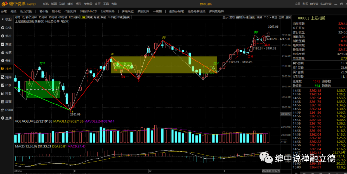Open the 报价 quotes sidebar icon
The height and width of the screenshot is (174, 347).
[x=6, y=36]
